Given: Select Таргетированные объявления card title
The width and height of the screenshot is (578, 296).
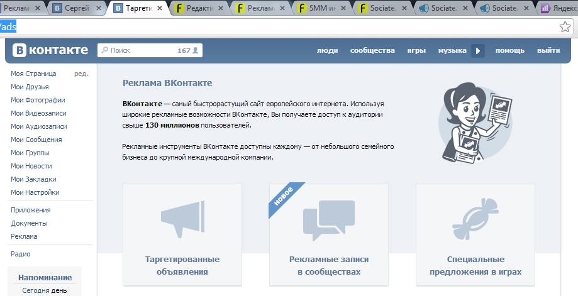Looking at the screenshot, I should click(182, 265).
